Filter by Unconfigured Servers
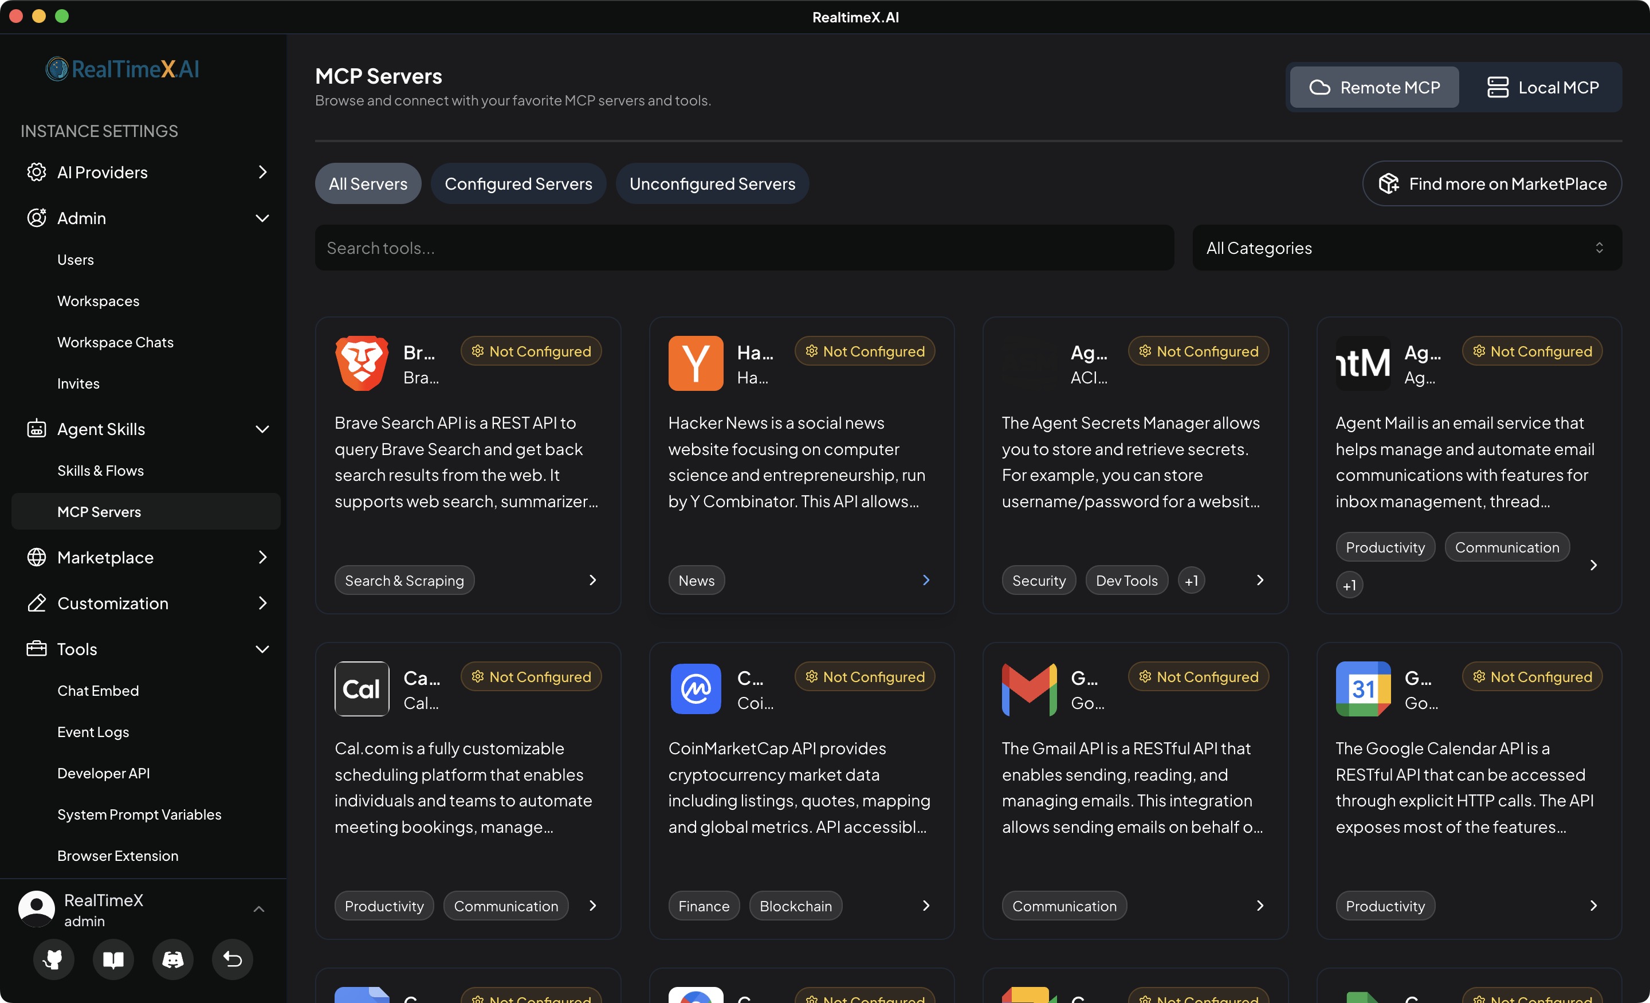This screenshot has height=1003, width=1650. pos(712,183)
